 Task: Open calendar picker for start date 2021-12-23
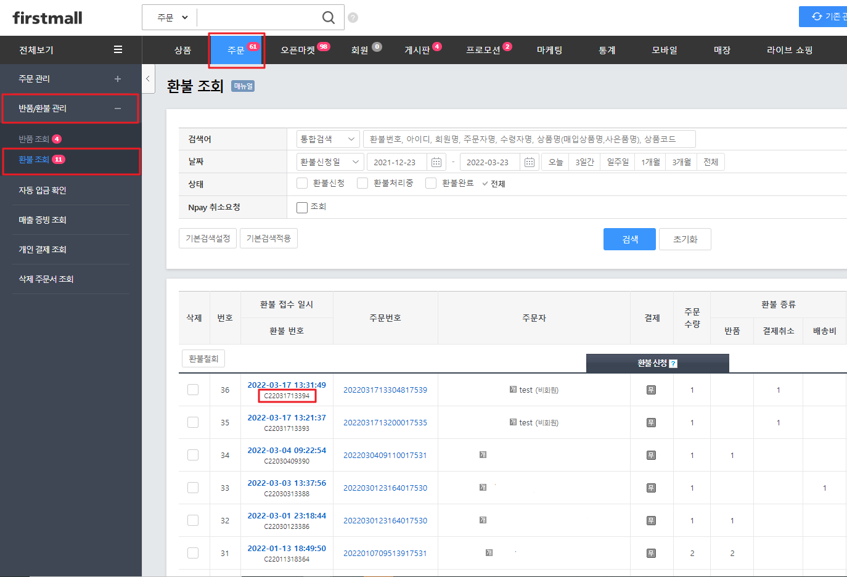pos(436,162)
